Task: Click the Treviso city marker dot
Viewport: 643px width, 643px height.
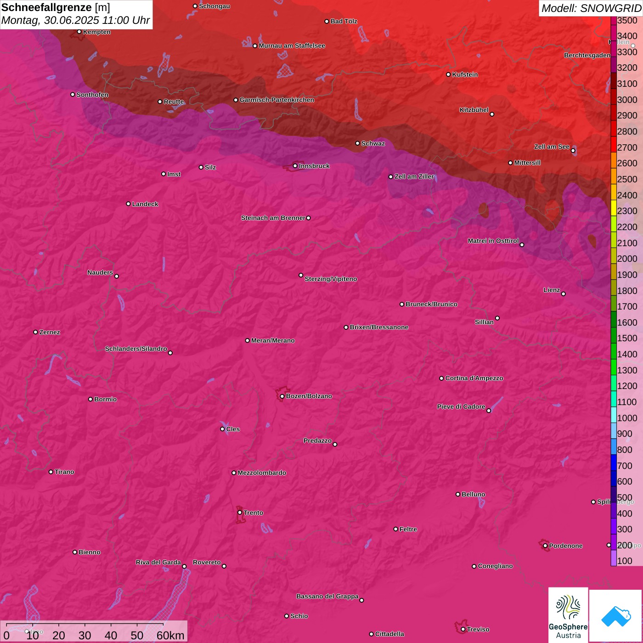Action: tap(463, 629)
